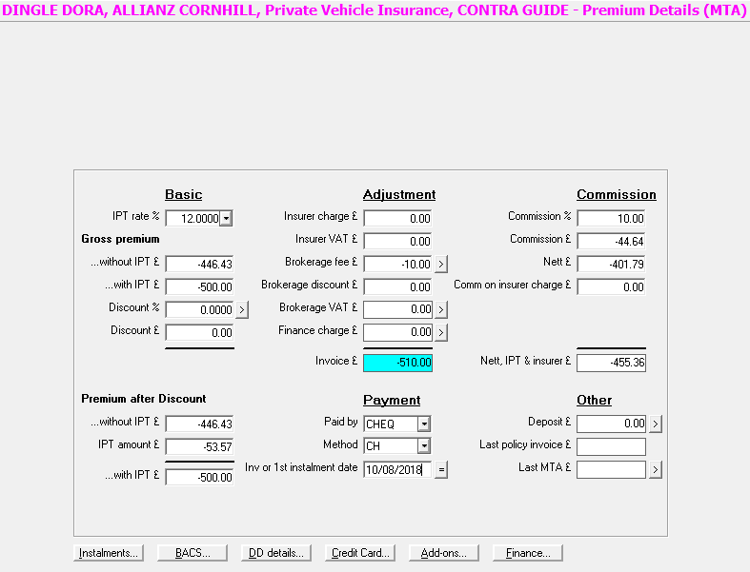
Task: Click the arrow button next to Brokerage fee
Action: [x=441, y=264]
